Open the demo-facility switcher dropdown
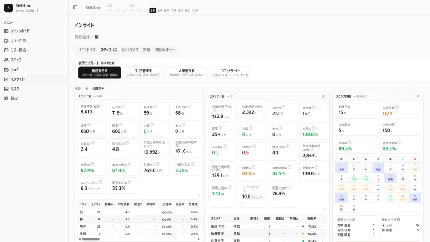Image resolution: width=430 pixels, height=242 pixels. [27, 11]
